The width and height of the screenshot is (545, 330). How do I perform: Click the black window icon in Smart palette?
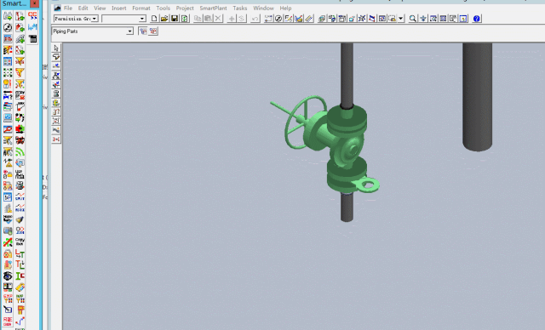click(x=32, y=38)
